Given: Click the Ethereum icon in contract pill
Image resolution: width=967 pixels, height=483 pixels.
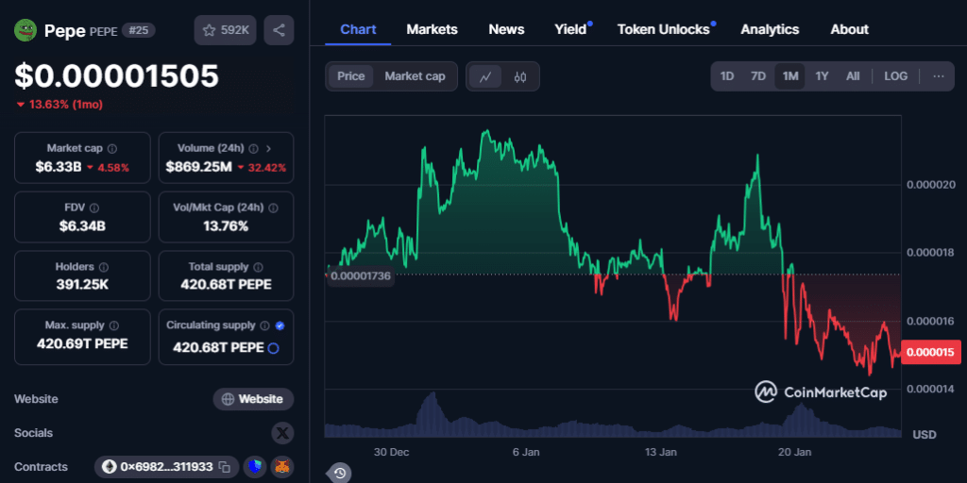Looking at the screenshot, I should coord(110,467).
